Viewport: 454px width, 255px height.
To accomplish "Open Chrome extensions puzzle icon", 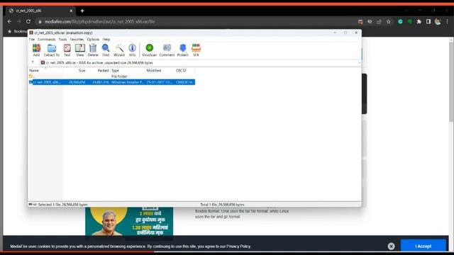I will click(419, 22).
